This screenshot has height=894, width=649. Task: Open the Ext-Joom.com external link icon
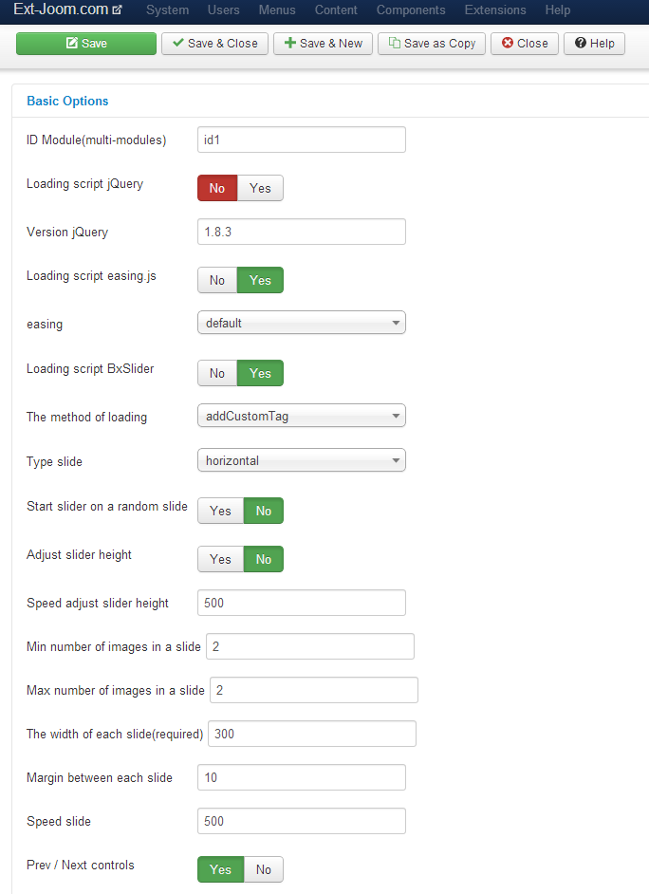pos(118,9)
